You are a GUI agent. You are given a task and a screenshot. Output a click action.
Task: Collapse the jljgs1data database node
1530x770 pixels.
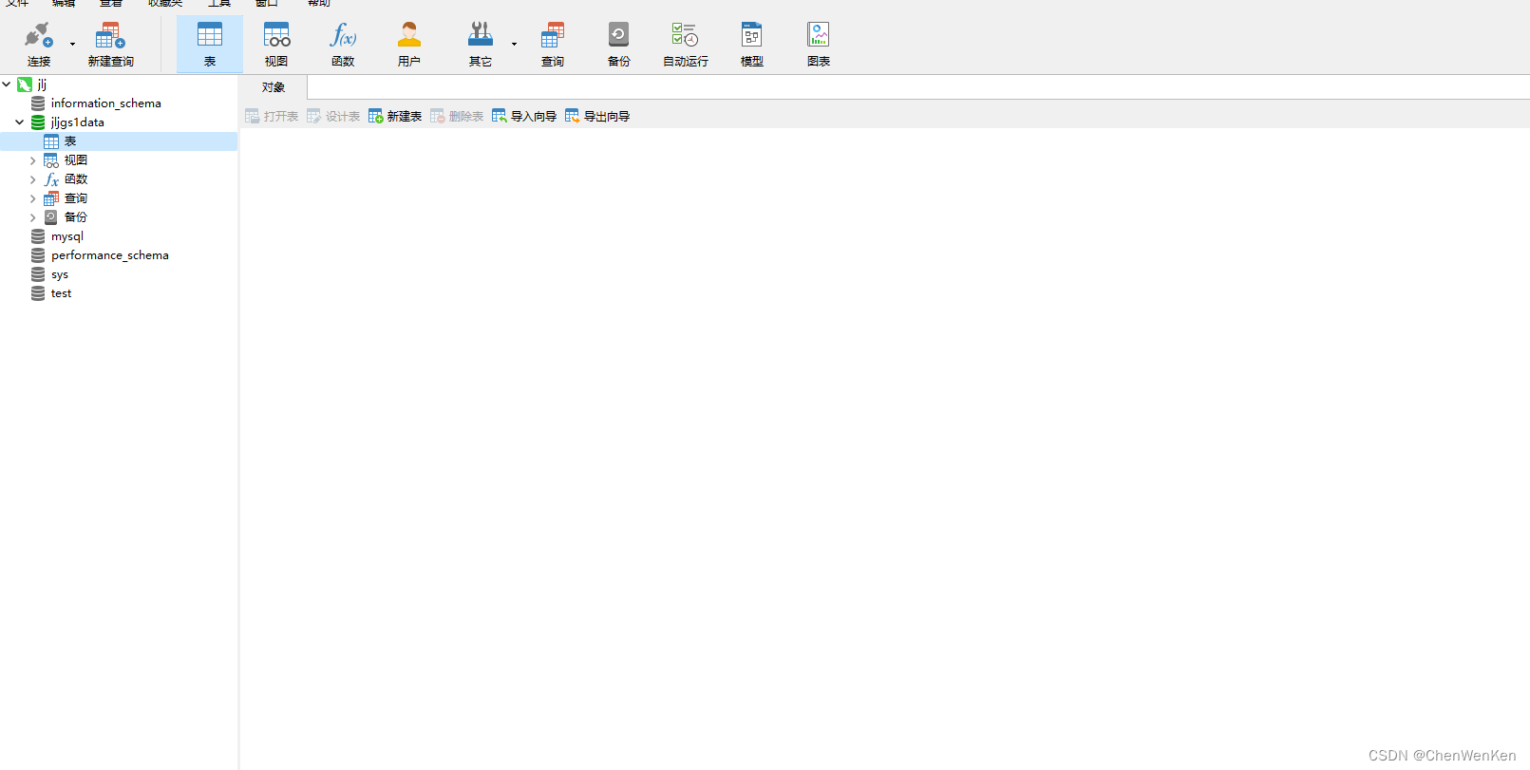click(x=19, y=122)
